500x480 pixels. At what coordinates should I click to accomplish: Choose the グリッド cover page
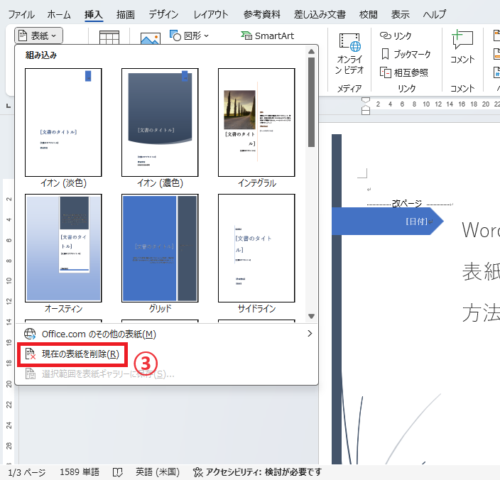coord(160,253)
